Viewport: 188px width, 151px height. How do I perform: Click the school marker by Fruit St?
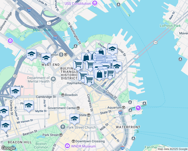pyautogui.click(x=16, y=92)
